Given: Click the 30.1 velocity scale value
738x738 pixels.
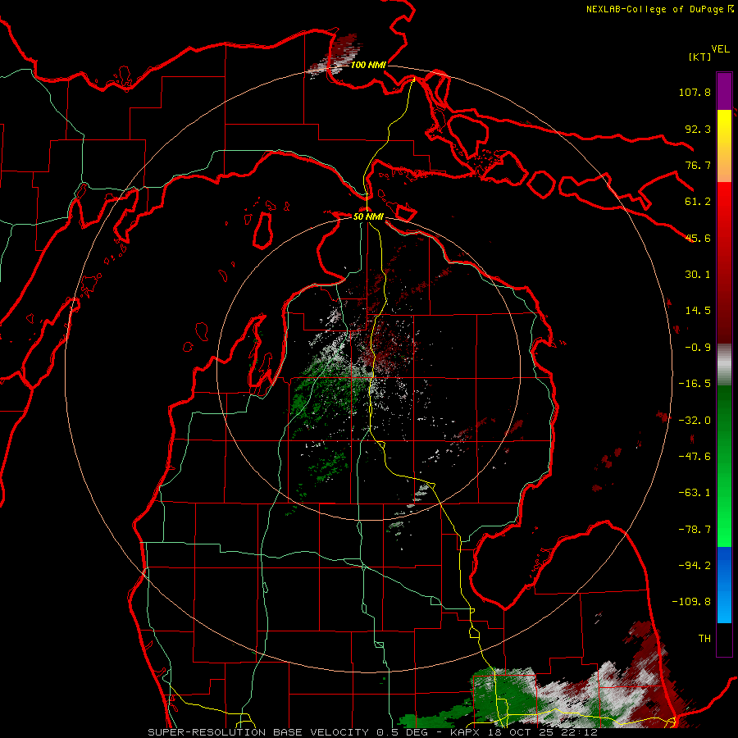Looking at the screenshot, I should (698, 275).
